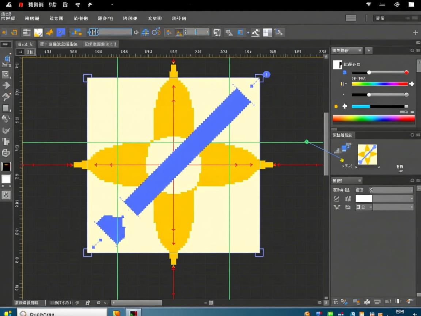This screenshot has height=316, width=421.
Task: Click the gray button at top right of menu bar
Action: (x=350, y=18)
